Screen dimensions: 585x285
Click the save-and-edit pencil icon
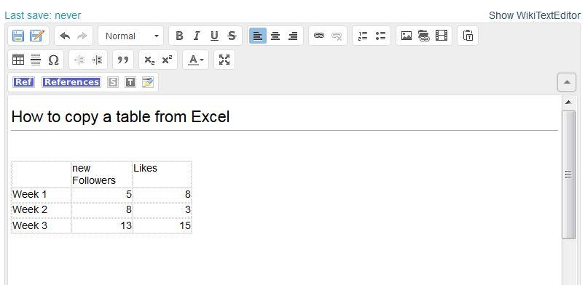[x=37, y=36]
